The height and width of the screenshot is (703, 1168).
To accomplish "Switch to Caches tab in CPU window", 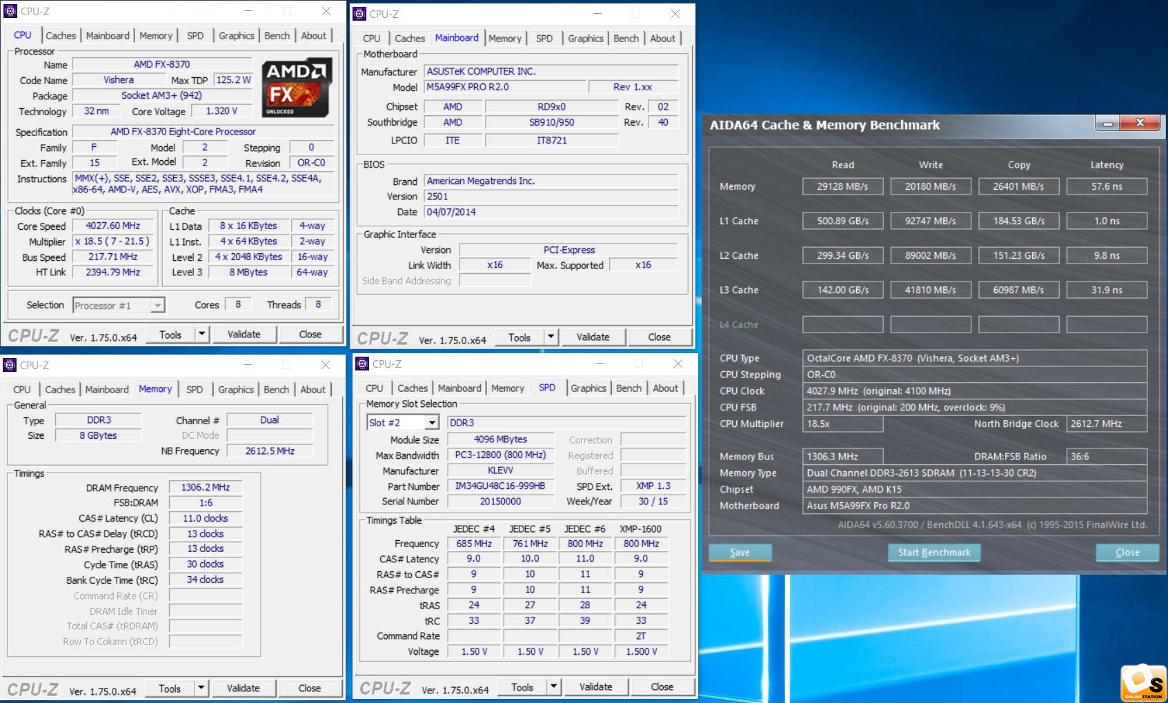I will point(61,36).
